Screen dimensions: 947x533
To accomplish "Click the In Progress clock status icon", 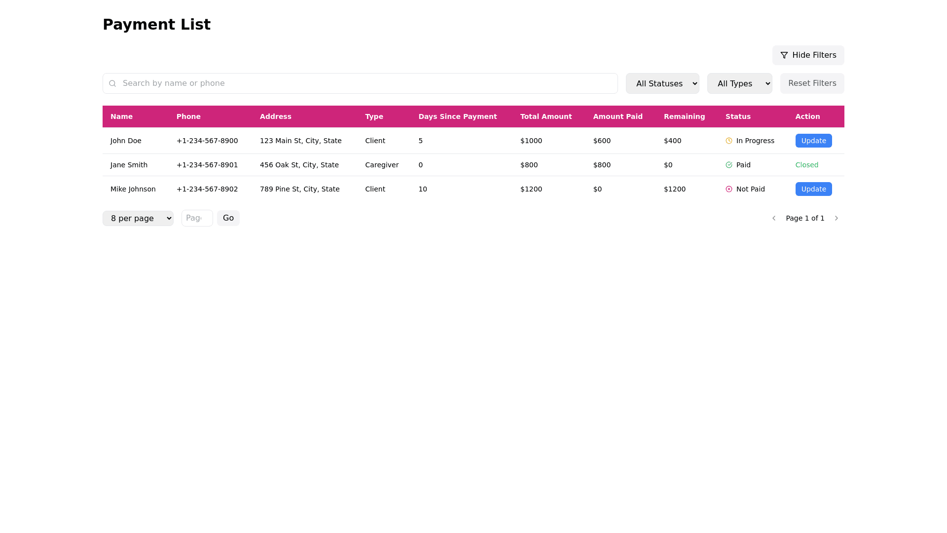I will click(x=729, y=141).
